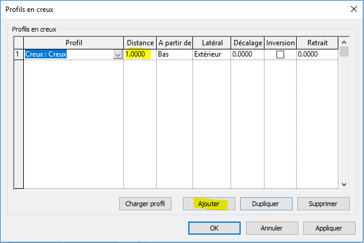Click the table scrollbar's up arrow
This screenshot has height=243, width=364.
[344, 41]
